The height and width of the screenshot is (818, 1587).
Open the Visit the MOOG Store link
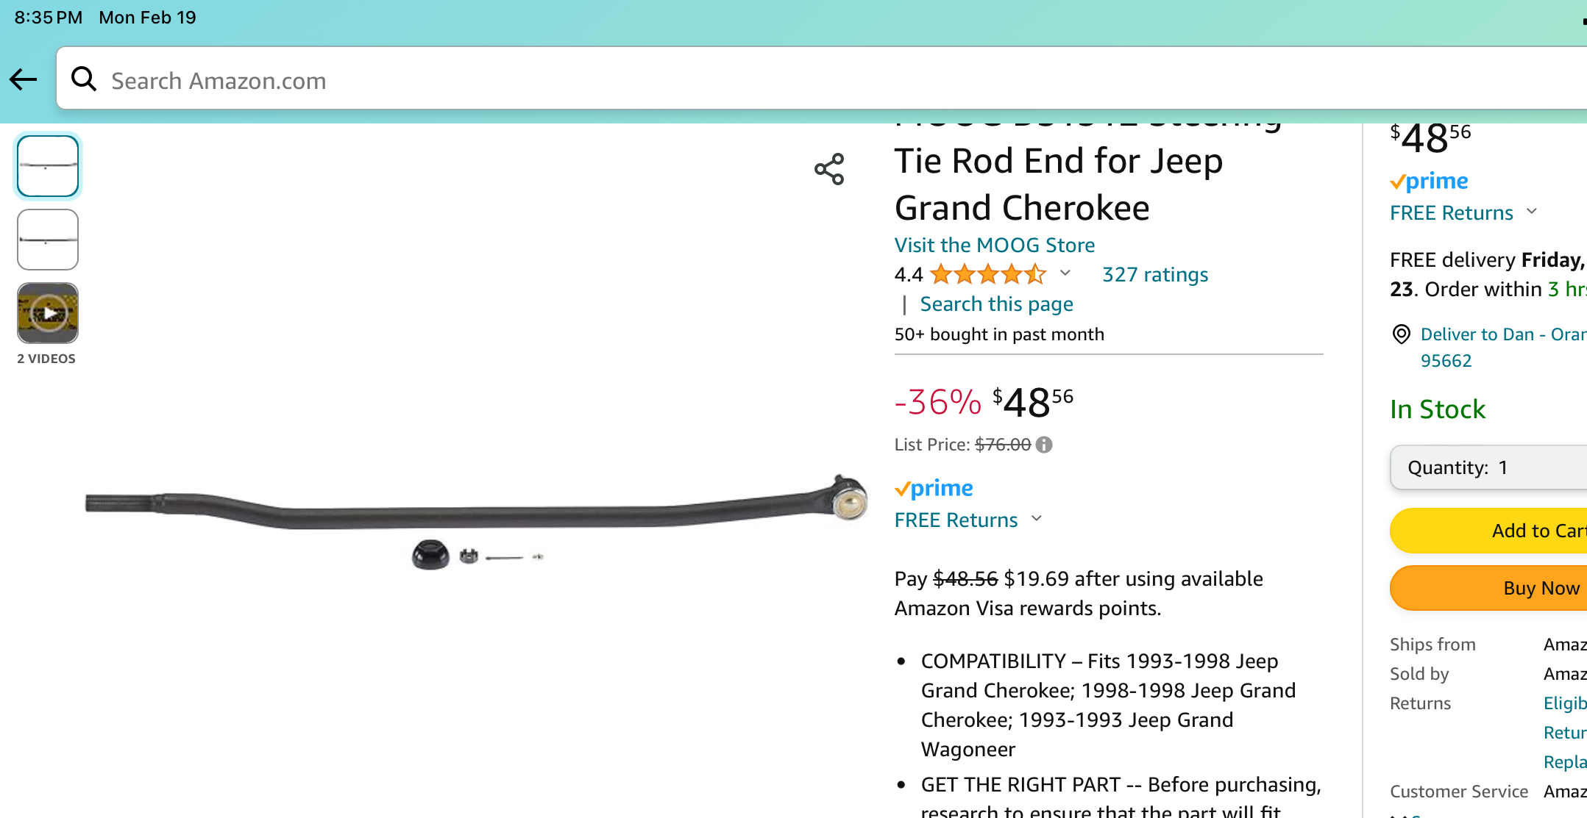pyautogui.click(x=994, y=245)
